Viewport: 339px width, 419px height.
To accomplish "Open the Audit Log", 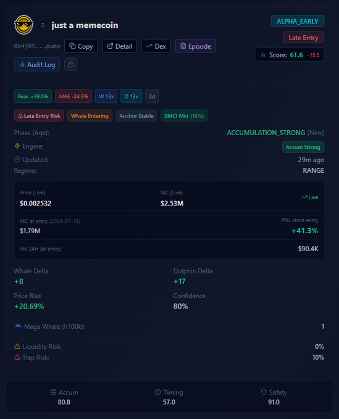I will pyautogui.click(x=37, y=64).
